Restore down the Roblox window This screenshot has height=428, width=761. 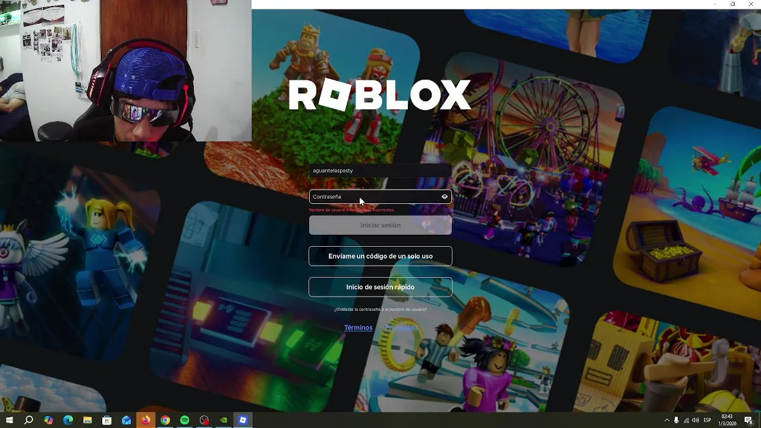pyautogui.click(x=732, y=4)
